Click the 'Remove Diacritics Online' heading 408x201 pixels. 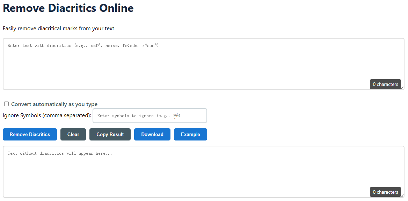(x=68, y=8)
